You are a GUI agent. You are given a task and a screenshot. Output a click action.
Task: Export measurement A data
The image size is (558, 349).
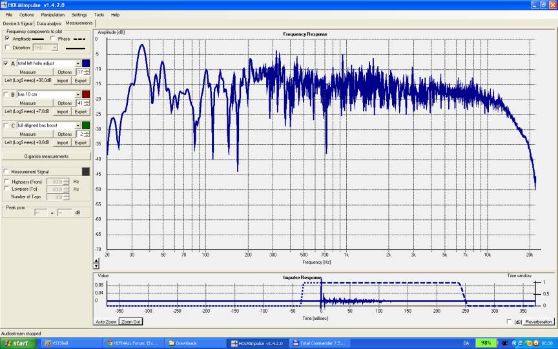pyautogui.click(x=81, y=81)
